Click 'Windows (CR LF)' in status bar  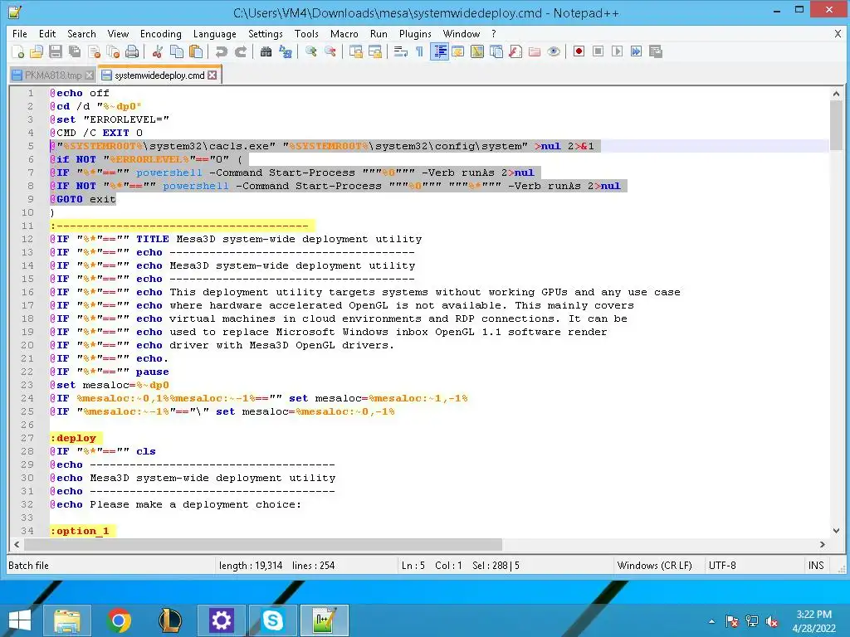[654, 566]
